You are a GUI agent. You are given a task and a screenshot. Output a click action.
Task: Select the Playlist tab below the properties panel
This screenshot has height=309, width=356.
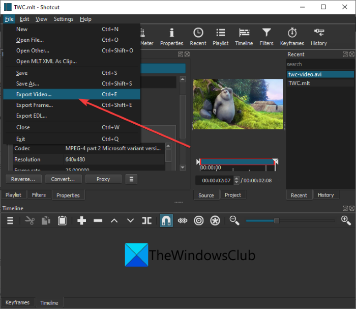[13, 194]
